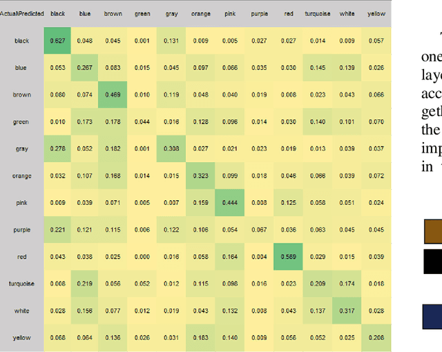Click the 'turquoise' column header
The width and height of the screenshot is (442, 352).
pos(318,14)
